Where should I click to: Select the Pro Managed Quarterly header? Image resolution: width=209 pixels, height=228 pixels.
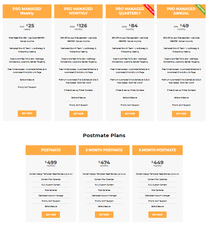point(130,11)
